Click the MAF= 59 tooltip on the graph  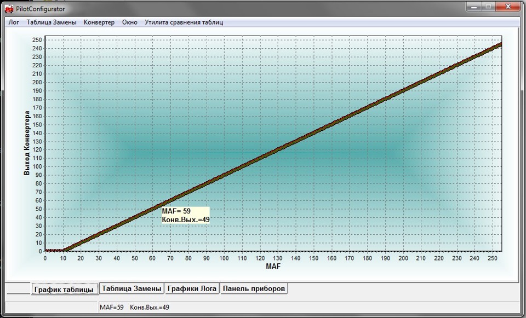pos(176,211)
